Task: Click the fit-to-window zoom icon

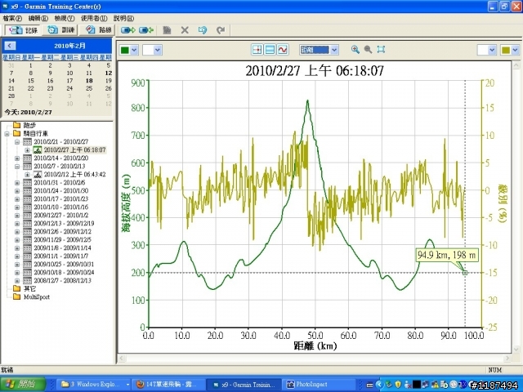Action: pyautogui.click(x=382, y=50)
